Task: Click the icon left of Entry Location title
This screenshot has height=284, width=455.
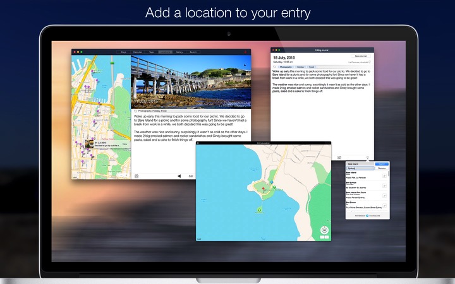Action: coord(198,143)
